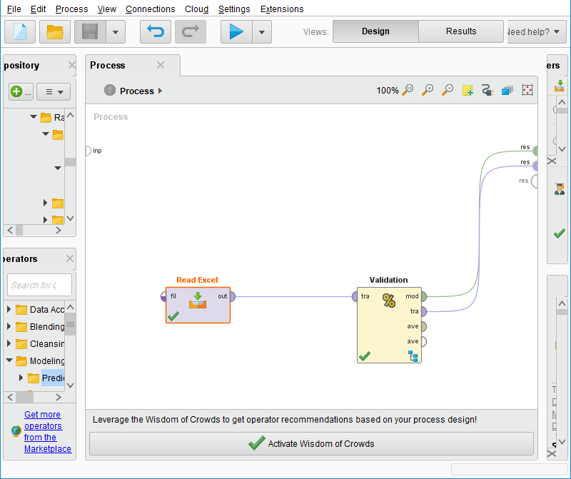Click the Read Excel out port
The width and height of the screenshot is (571, 479).
[233, 296]
